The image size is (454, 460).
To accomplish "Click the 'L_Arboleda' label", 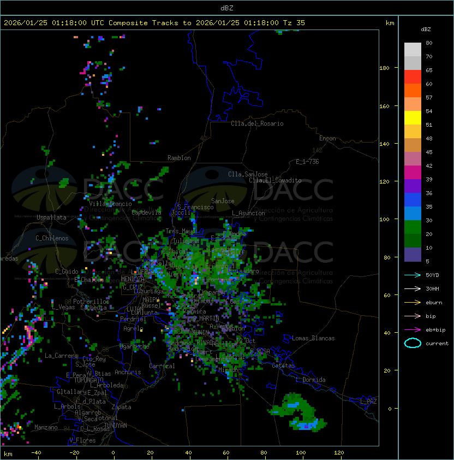I will pyautogui.click(x=106, y=386).
